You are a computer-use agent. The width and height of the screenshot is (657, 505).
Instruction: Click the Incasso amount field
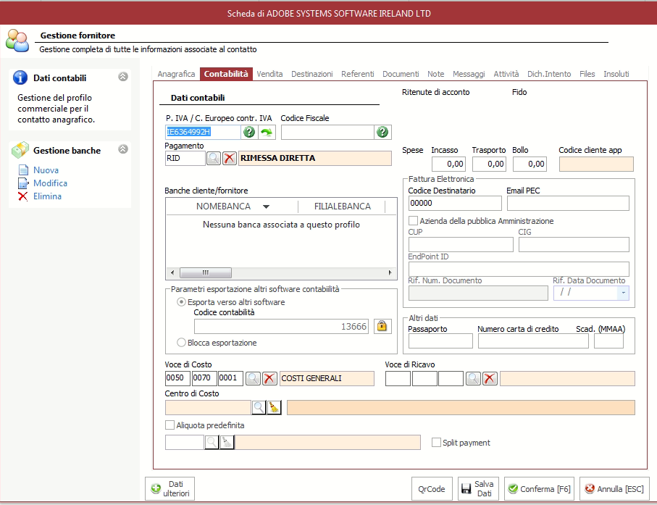[x=448, y=164]
